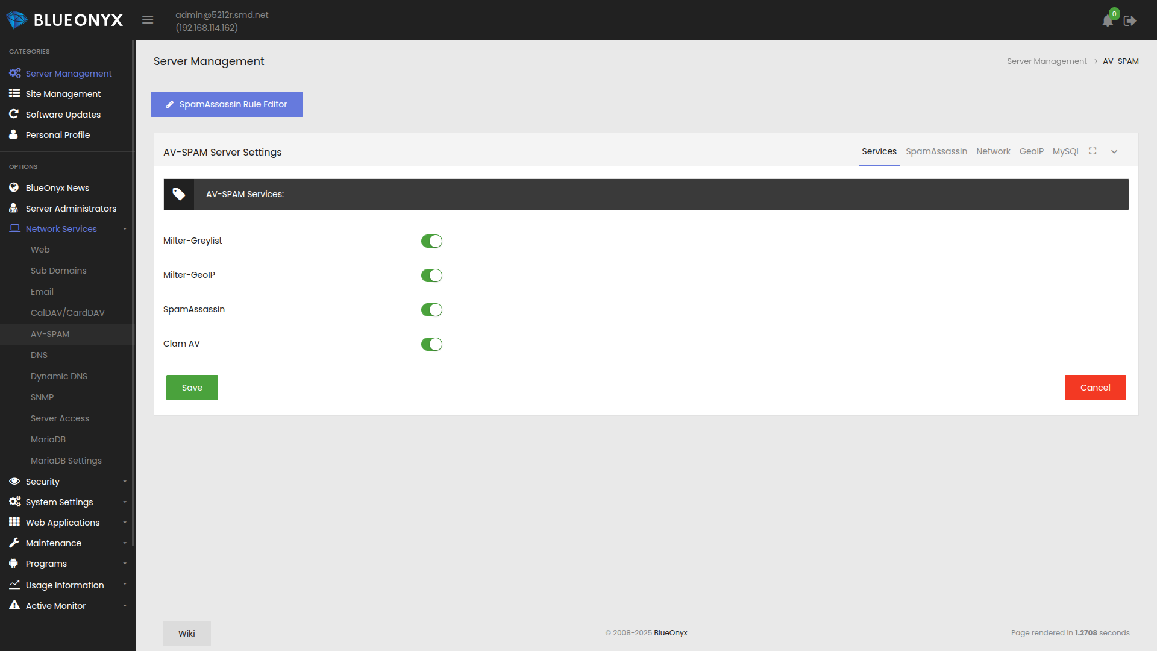Viewport: 1157px width, 651px height.
Task: Click the Personal Profile user icon
Action: (13, 134)
